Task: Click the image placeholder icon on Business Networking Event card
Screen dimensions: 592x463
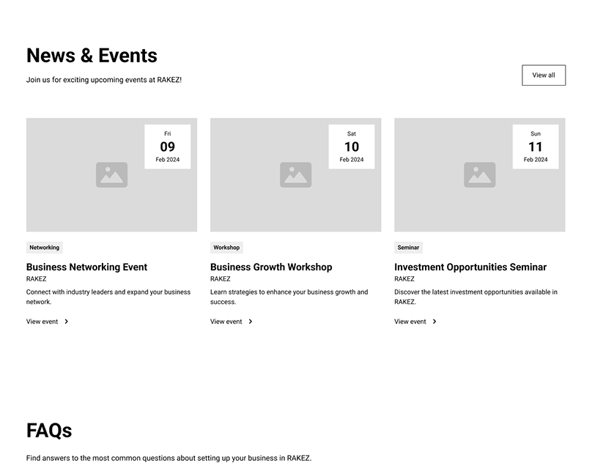Action: 111,174
